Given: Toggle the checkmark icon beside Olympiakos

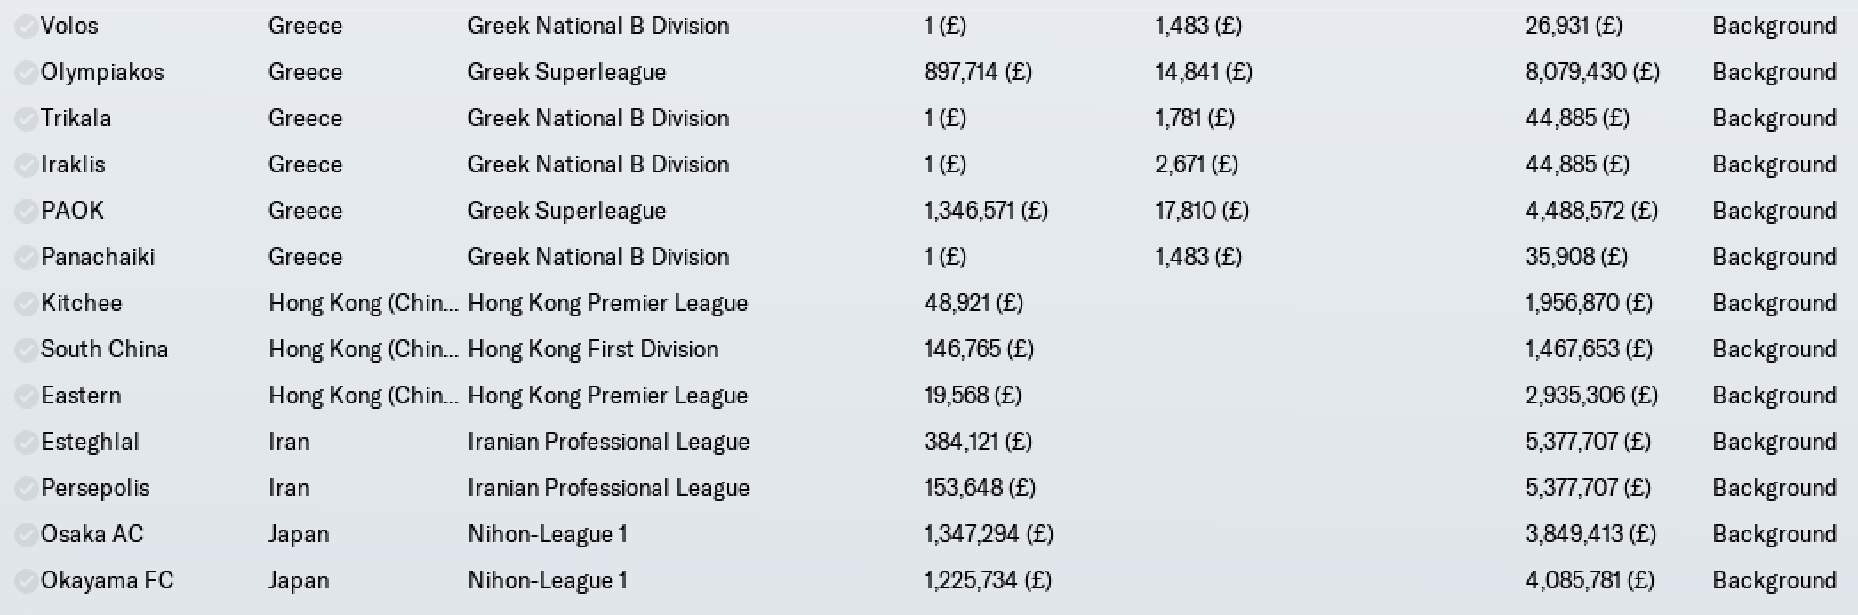Looking at the screenshot, I should tap(26, 72).
